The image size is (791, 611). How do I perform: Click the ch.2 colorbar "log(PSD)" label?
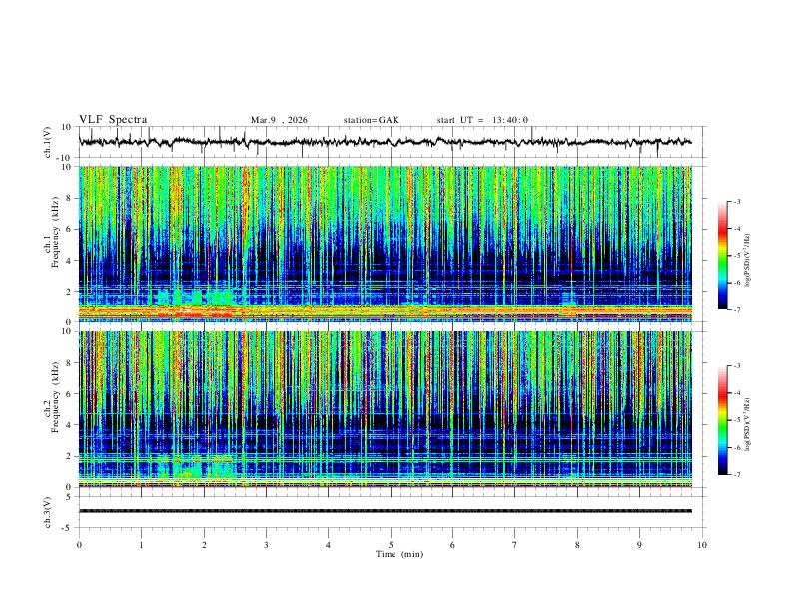click(748, 424)
